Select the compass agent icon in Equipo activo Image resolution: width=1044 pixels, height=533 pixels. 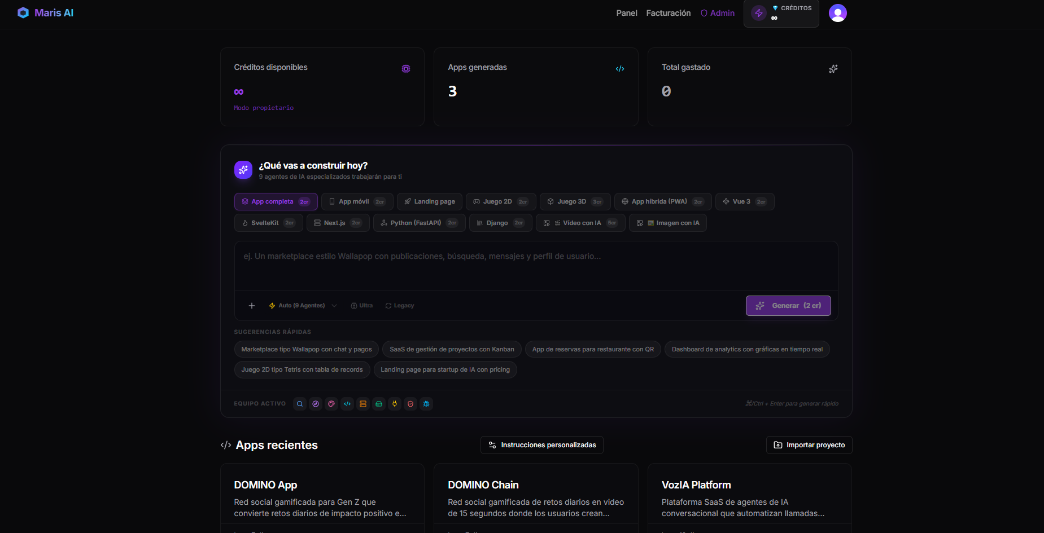pyautogui.click(x=316, y=404)
